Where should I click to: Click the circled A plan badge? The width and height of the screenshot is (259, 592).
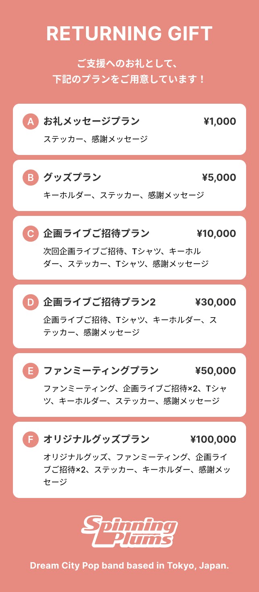31,121
